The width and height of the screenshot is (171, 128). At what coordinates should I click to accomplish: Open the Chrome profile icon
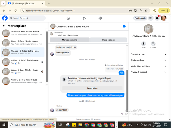pyautogui.click(x=155, y=11)
